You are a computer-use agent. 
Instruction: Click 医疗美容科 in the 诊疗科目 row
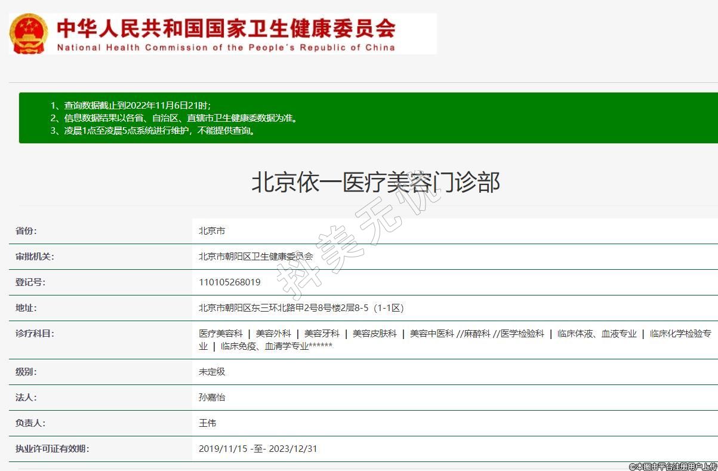pyautogui.click(x=221, y=334)
